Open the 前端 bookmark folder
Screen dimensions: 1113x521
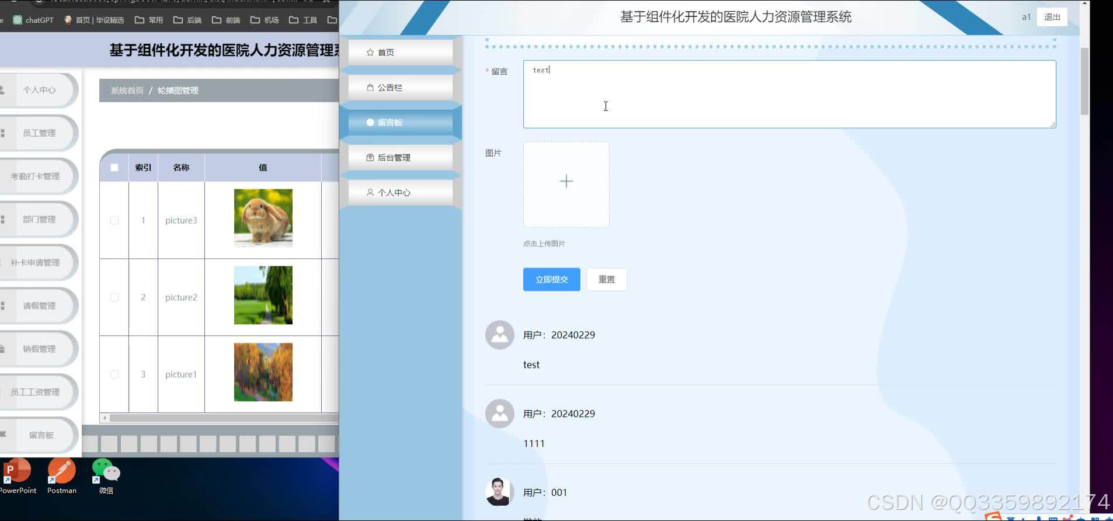tap(226, 20)
